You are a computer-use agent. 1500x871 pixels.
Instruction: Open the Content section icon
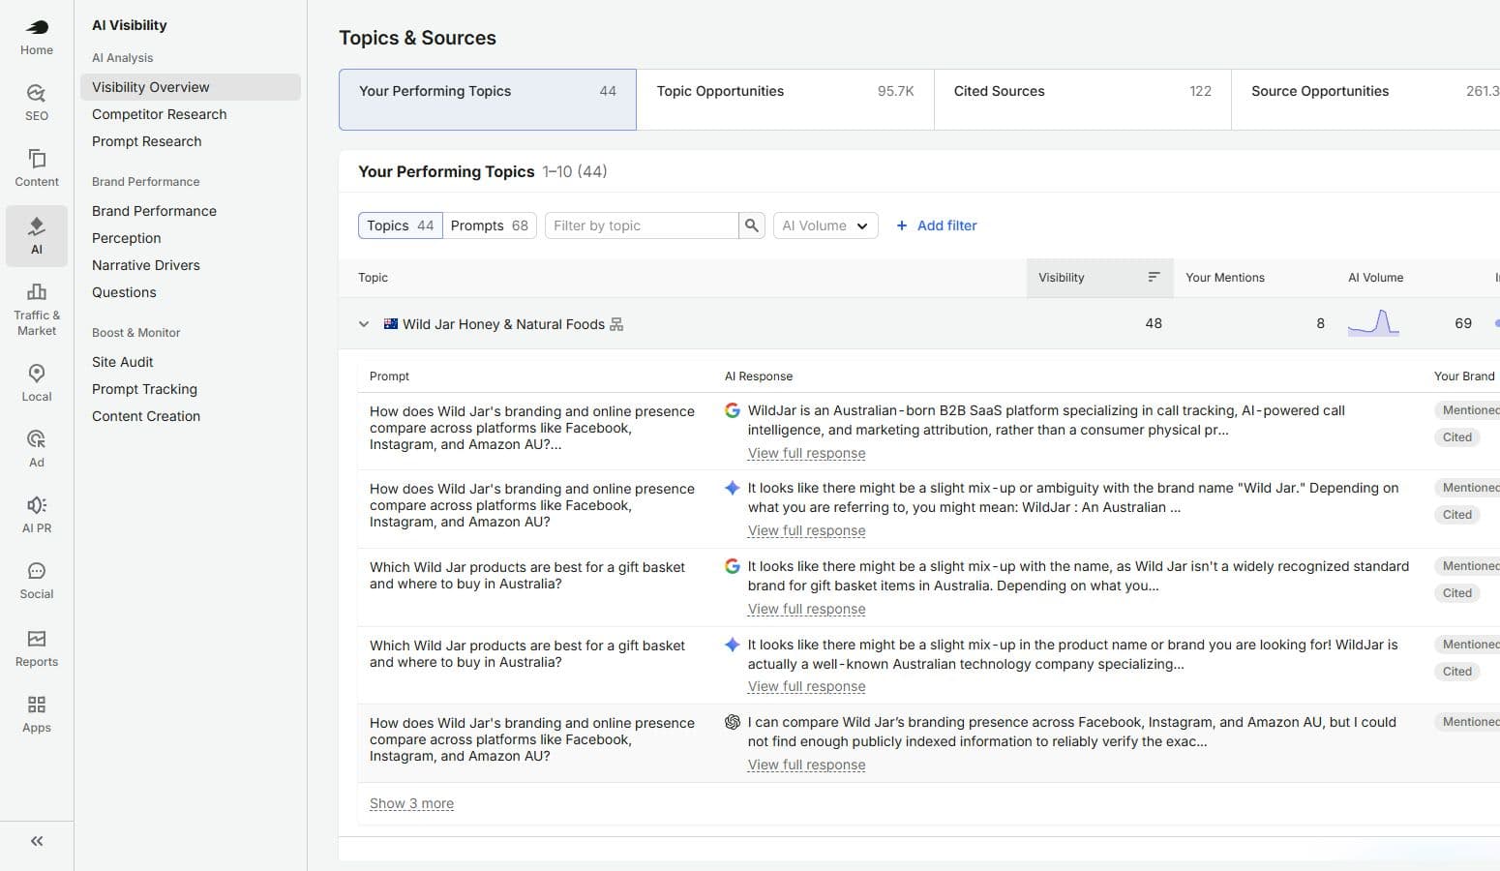37,158
